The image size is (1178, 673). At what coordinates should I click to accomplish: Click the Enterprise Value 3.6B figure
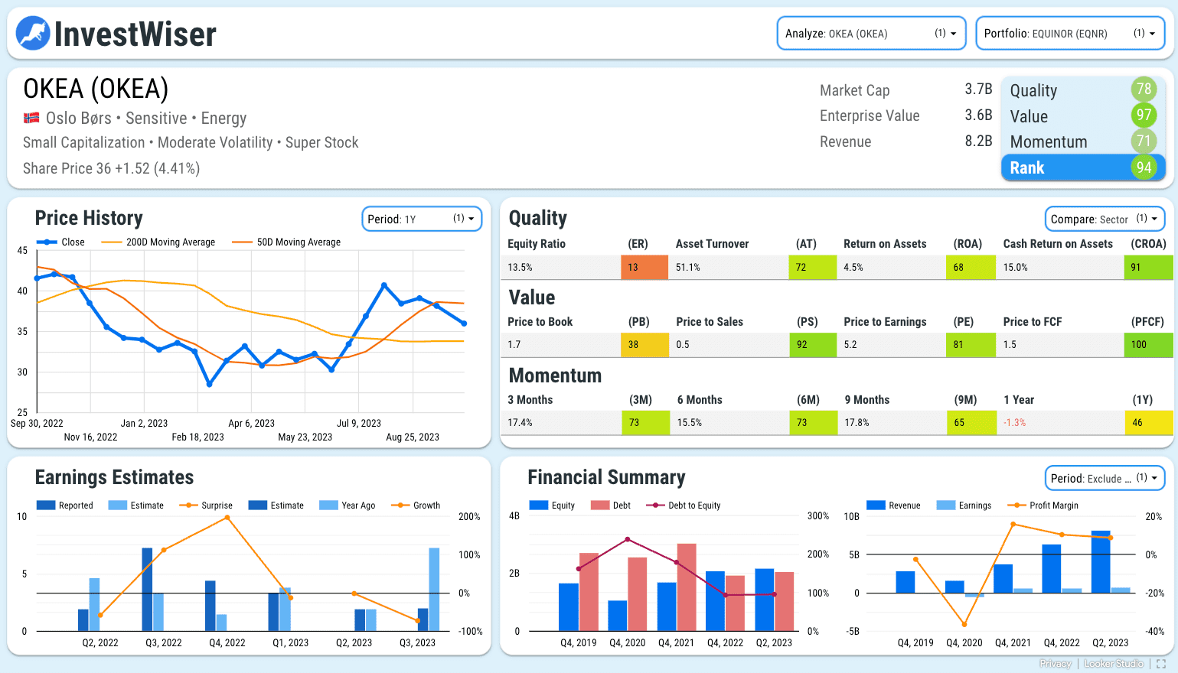[978, 115]
